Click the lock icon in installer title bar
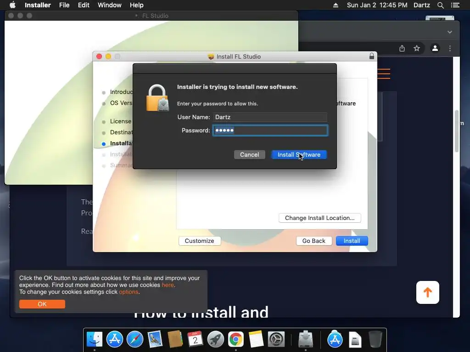The width and height of the screenshot is (470, 352). click(372, 56)
